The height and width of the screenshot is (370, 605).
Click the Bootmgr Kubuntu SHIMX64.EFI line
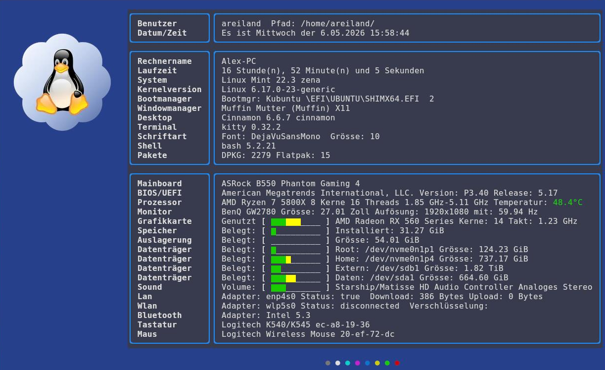328,99
